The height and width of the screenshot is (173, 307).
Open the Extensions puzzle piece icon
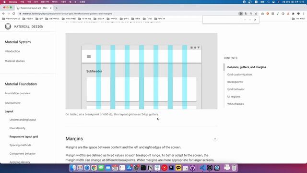(293, 13)
